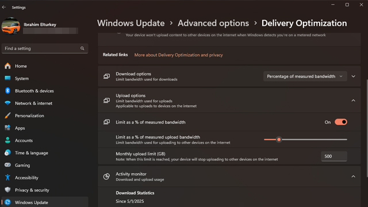Click the Monthly upload limit field showing 500
368x207 pixels.
334,156
